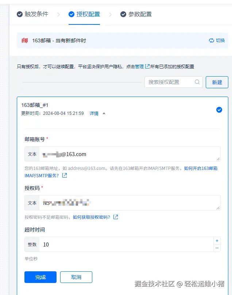The height and width of the screenshot is (295, 232).
Task: Collapse details with the triangle arrow
Action: [104, 113]
